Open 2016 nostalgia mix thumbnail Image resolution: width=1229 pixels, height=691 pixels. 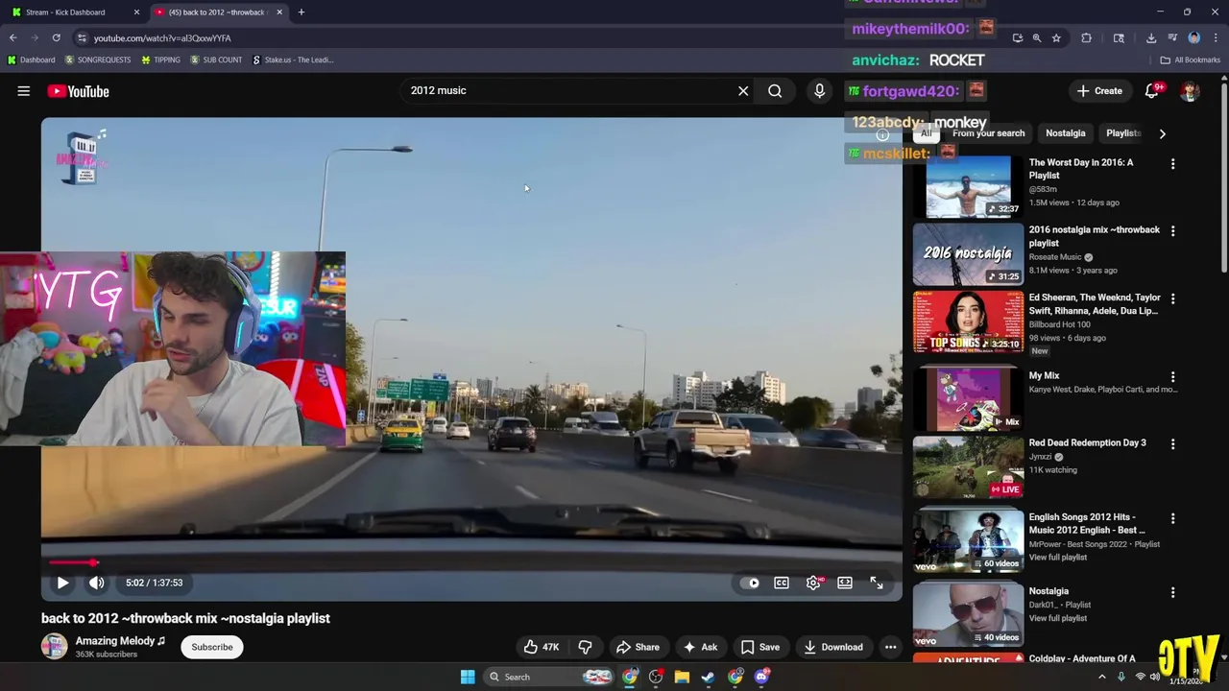[968, 254]
